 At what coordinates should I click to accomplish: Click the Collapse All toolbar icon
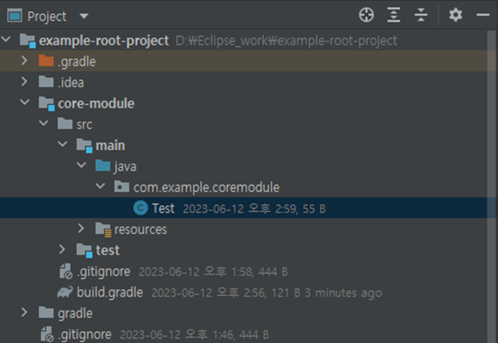pos(421,15)
